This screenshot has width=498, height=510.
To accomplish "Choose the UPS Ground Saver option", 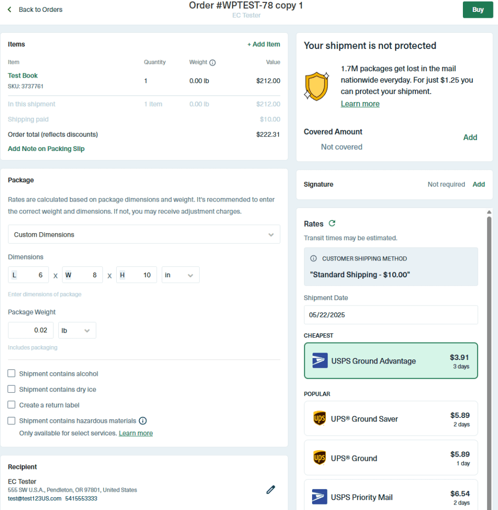I will [x=391, y=419].
